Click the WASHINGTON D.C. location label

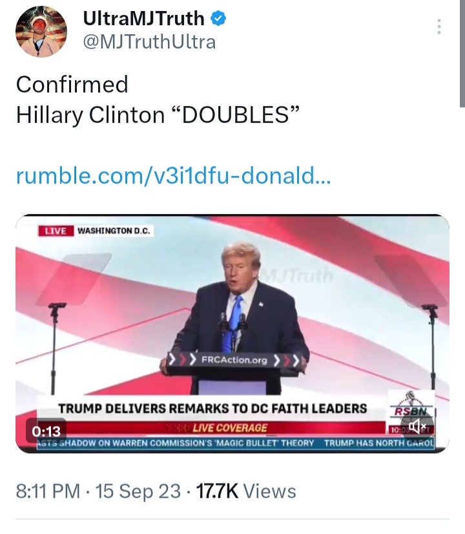114,231
